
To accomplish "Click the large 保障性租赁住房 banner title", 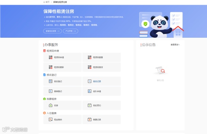I will 59,11.
